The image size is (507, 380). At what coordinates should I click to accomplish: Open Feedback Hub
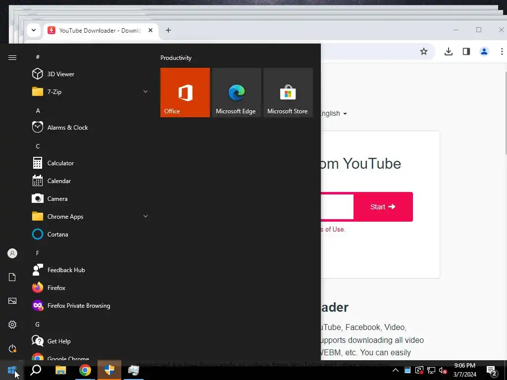(x=91, y=270)
